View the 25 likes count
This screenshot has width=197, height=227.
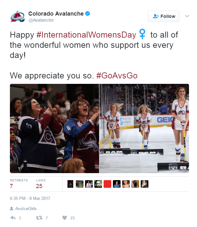(39, 186)
